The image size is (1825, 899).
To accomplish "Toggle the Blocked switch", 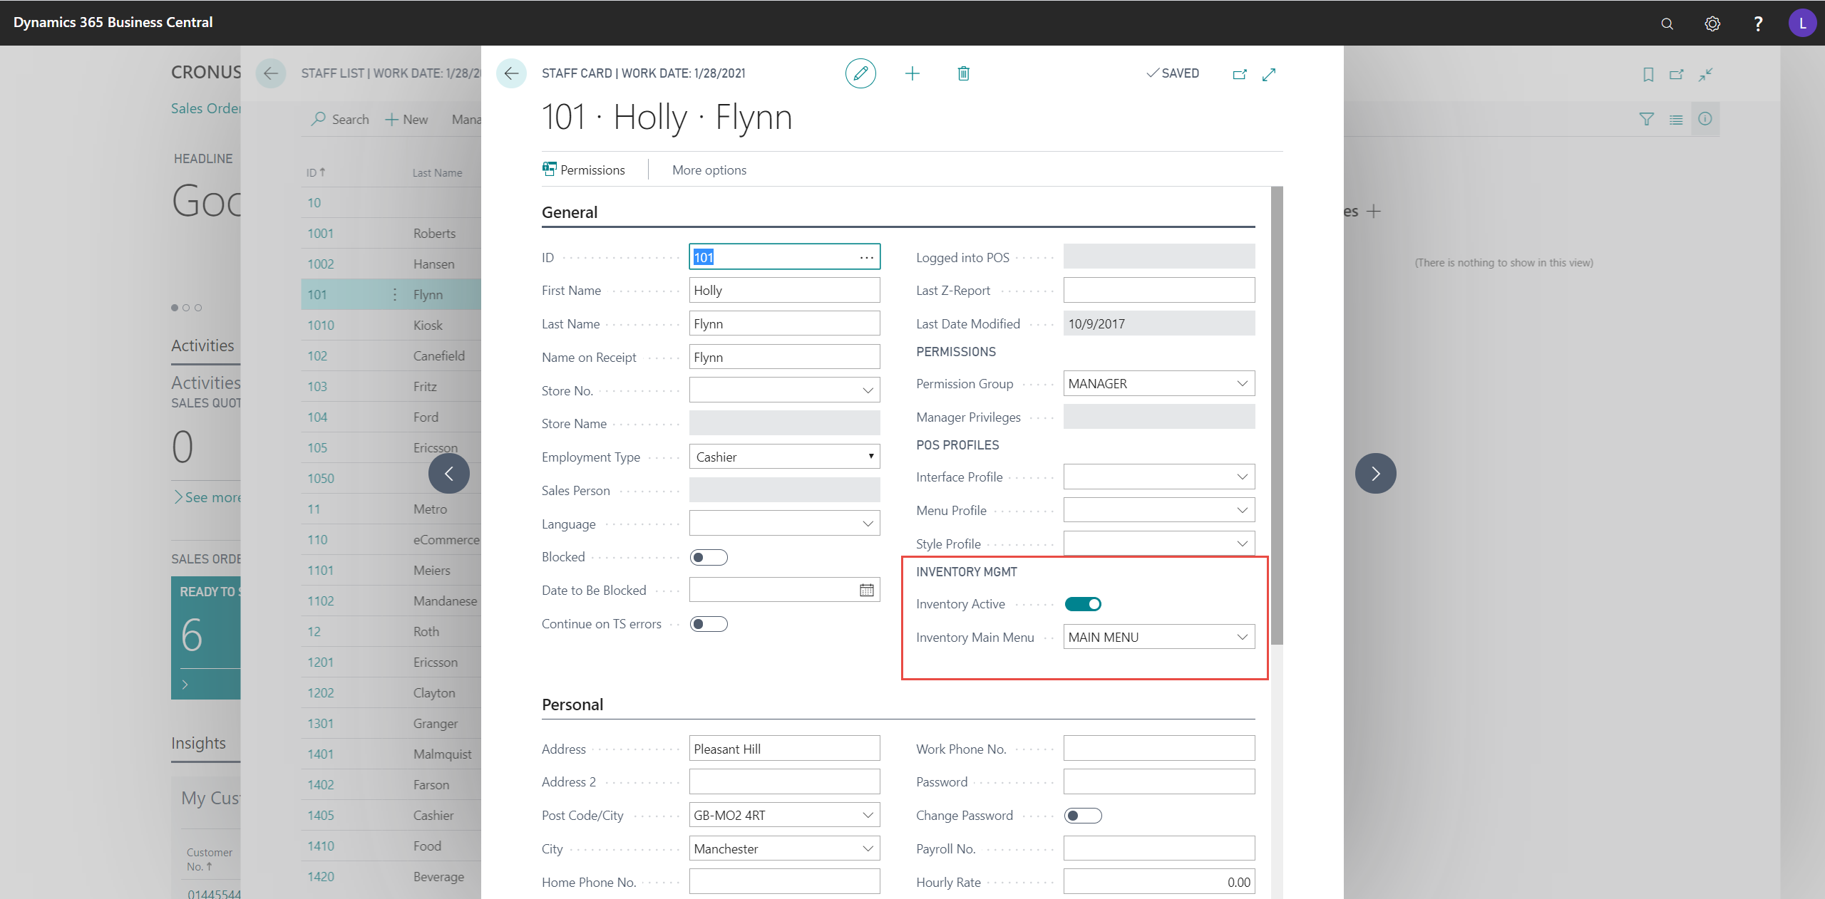I will tap(708, 557).
